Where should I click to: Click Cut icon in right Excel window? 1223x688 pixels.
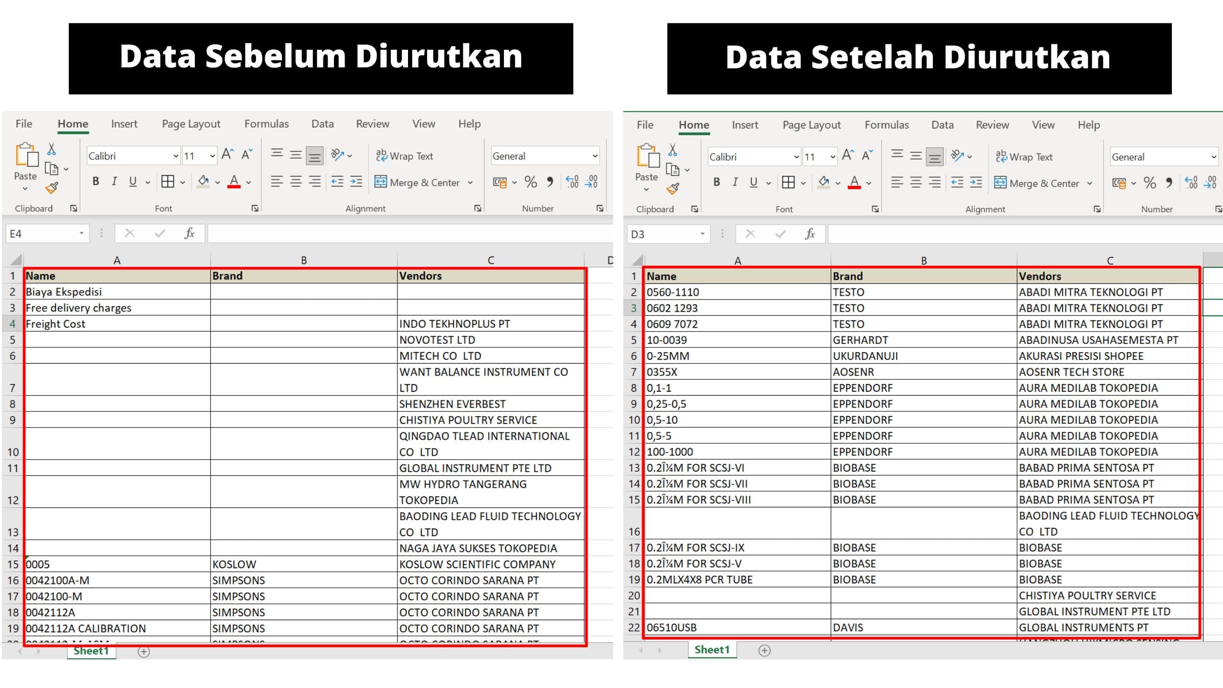click(673, 150)
